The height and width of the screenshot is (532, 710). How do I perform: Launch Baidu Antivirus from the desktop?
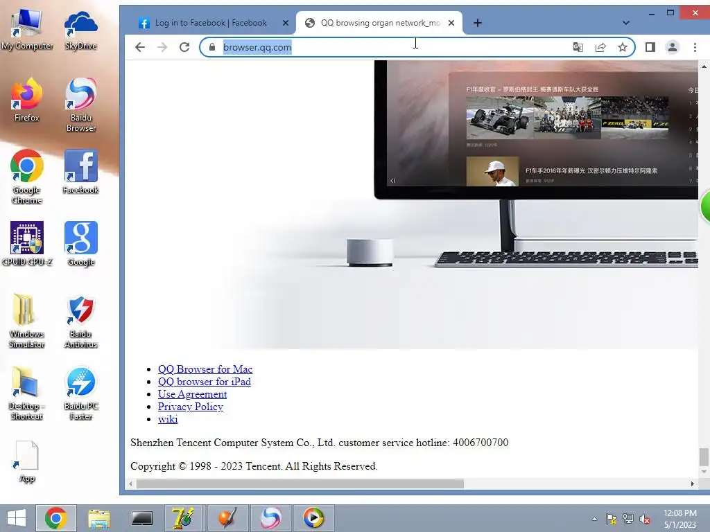80,321
